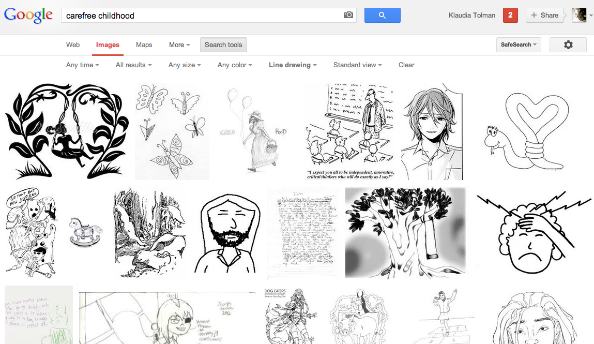Switch to the Web tab
594x344 pixels.
[x=73, y=45]
